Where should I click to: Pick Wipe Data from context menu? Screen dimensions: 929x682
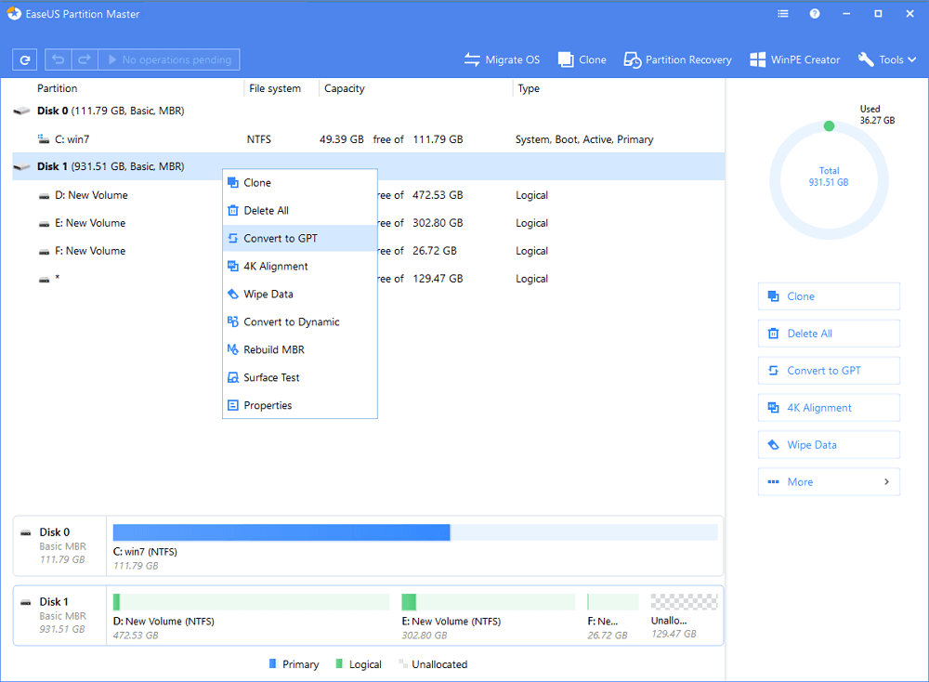[x=300, y=294]
